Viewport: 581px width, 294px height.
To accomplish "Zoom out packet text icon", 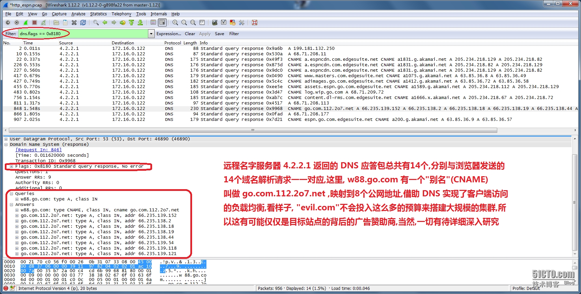I will click(184, 23).
